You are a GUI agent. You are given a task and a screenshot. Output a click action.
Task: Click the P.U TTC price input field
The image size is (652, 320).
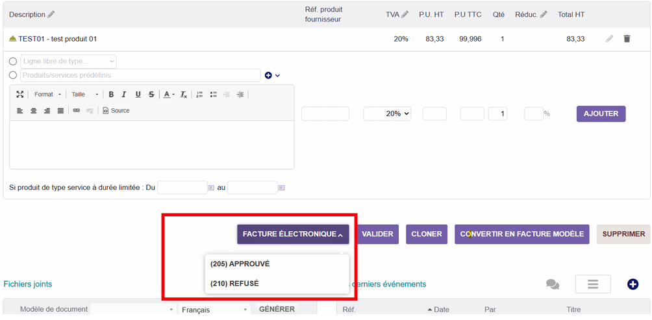tap(472, 113)
